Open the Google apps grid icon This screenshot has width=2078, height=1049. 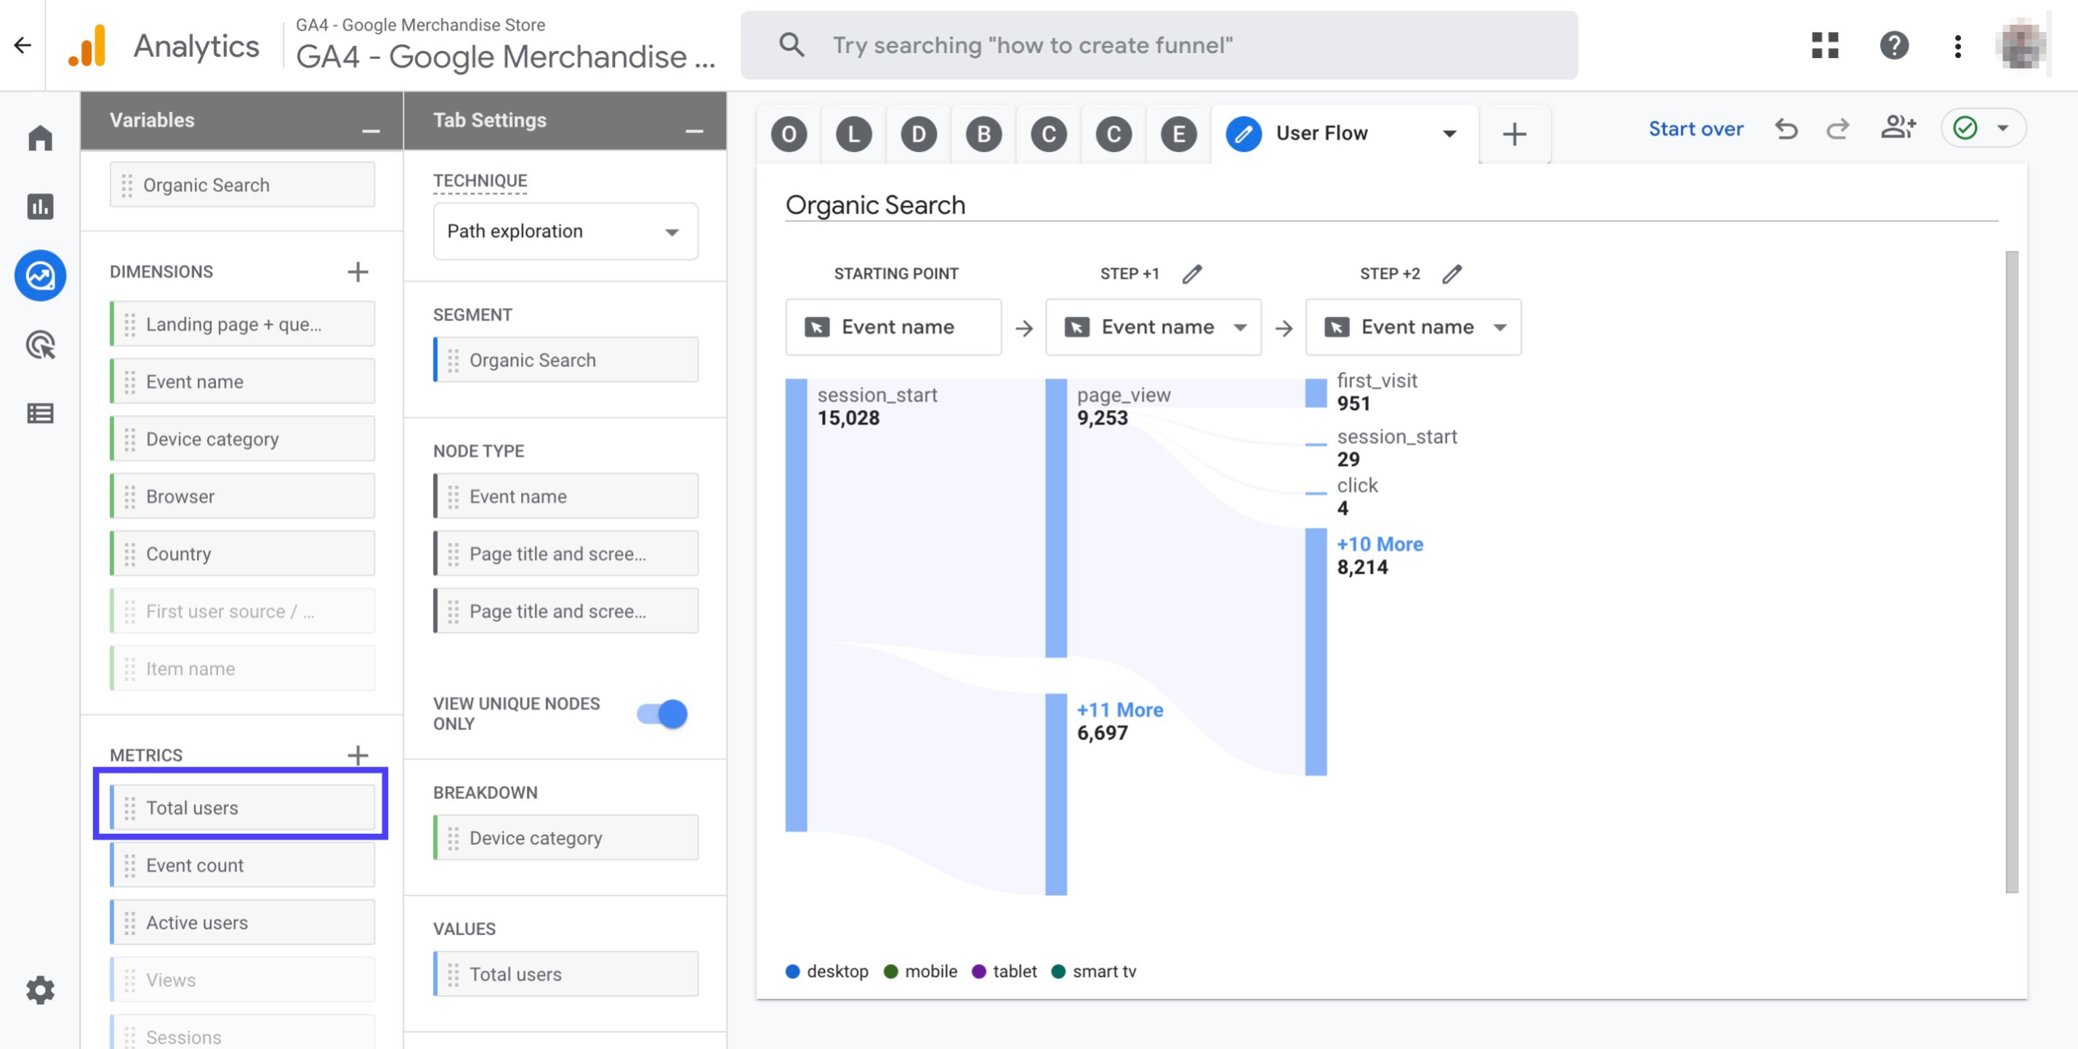(1825, 45)
